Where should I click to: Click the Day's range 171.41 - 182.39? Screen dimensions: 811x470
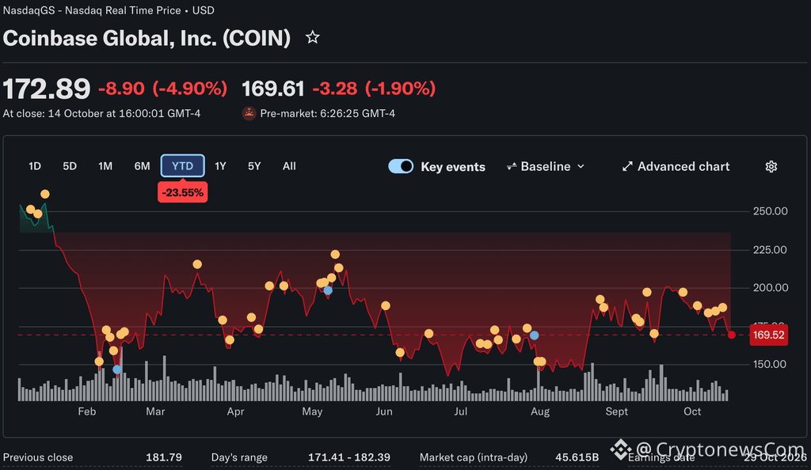349,457
